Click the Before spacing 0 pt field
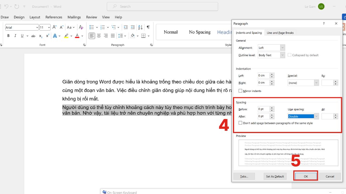The width and height of the screenshot is (346, 194). 264,109
